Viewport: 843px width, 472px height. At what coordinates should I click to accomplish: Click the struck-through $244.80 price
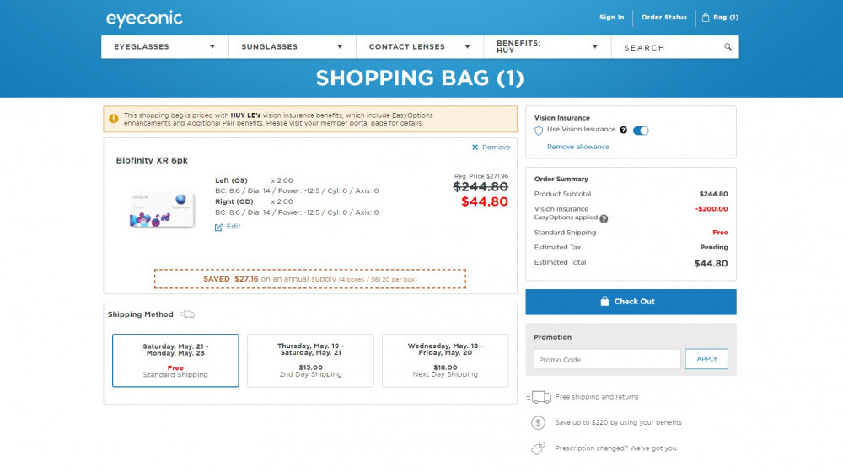pos(481,186)
